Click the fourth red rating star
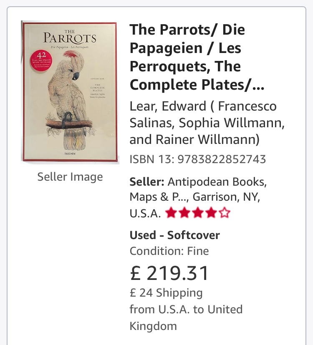The height and width of the screenshot is (345, 313). click(x=211, y=213)
